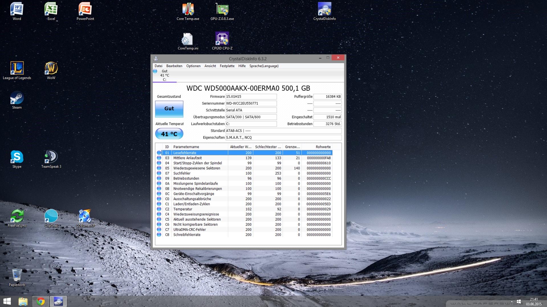Image resolution: width=547 pixels, height=307 pixels.
Task: Select the C: drive tab showing Gut 41 °C
Action: pyautogui.click(x=164, y=75)
